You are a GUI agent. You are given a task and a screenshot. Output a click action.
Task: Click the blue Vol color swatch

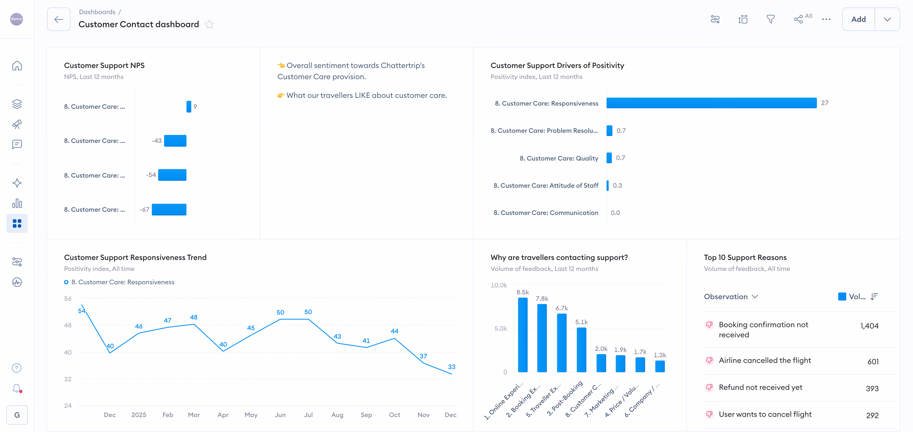click(x=842, y=297)
